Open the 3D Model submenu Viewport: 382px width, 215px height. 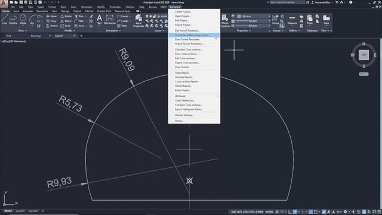[194, 96]
